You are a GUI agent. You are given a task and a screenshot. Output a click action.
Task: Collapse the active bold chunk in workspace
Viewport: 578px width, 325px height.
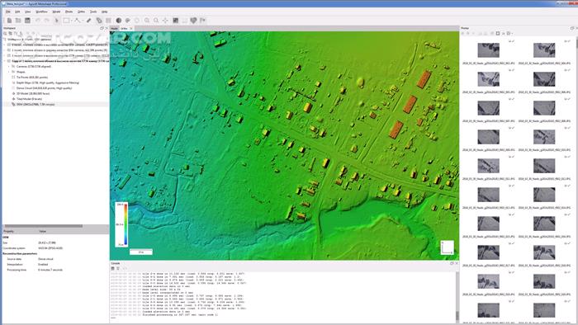click(x=5, y=61)
